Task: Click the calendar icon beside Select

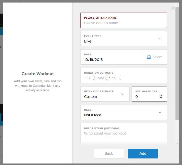Action: tap(149, 57)
